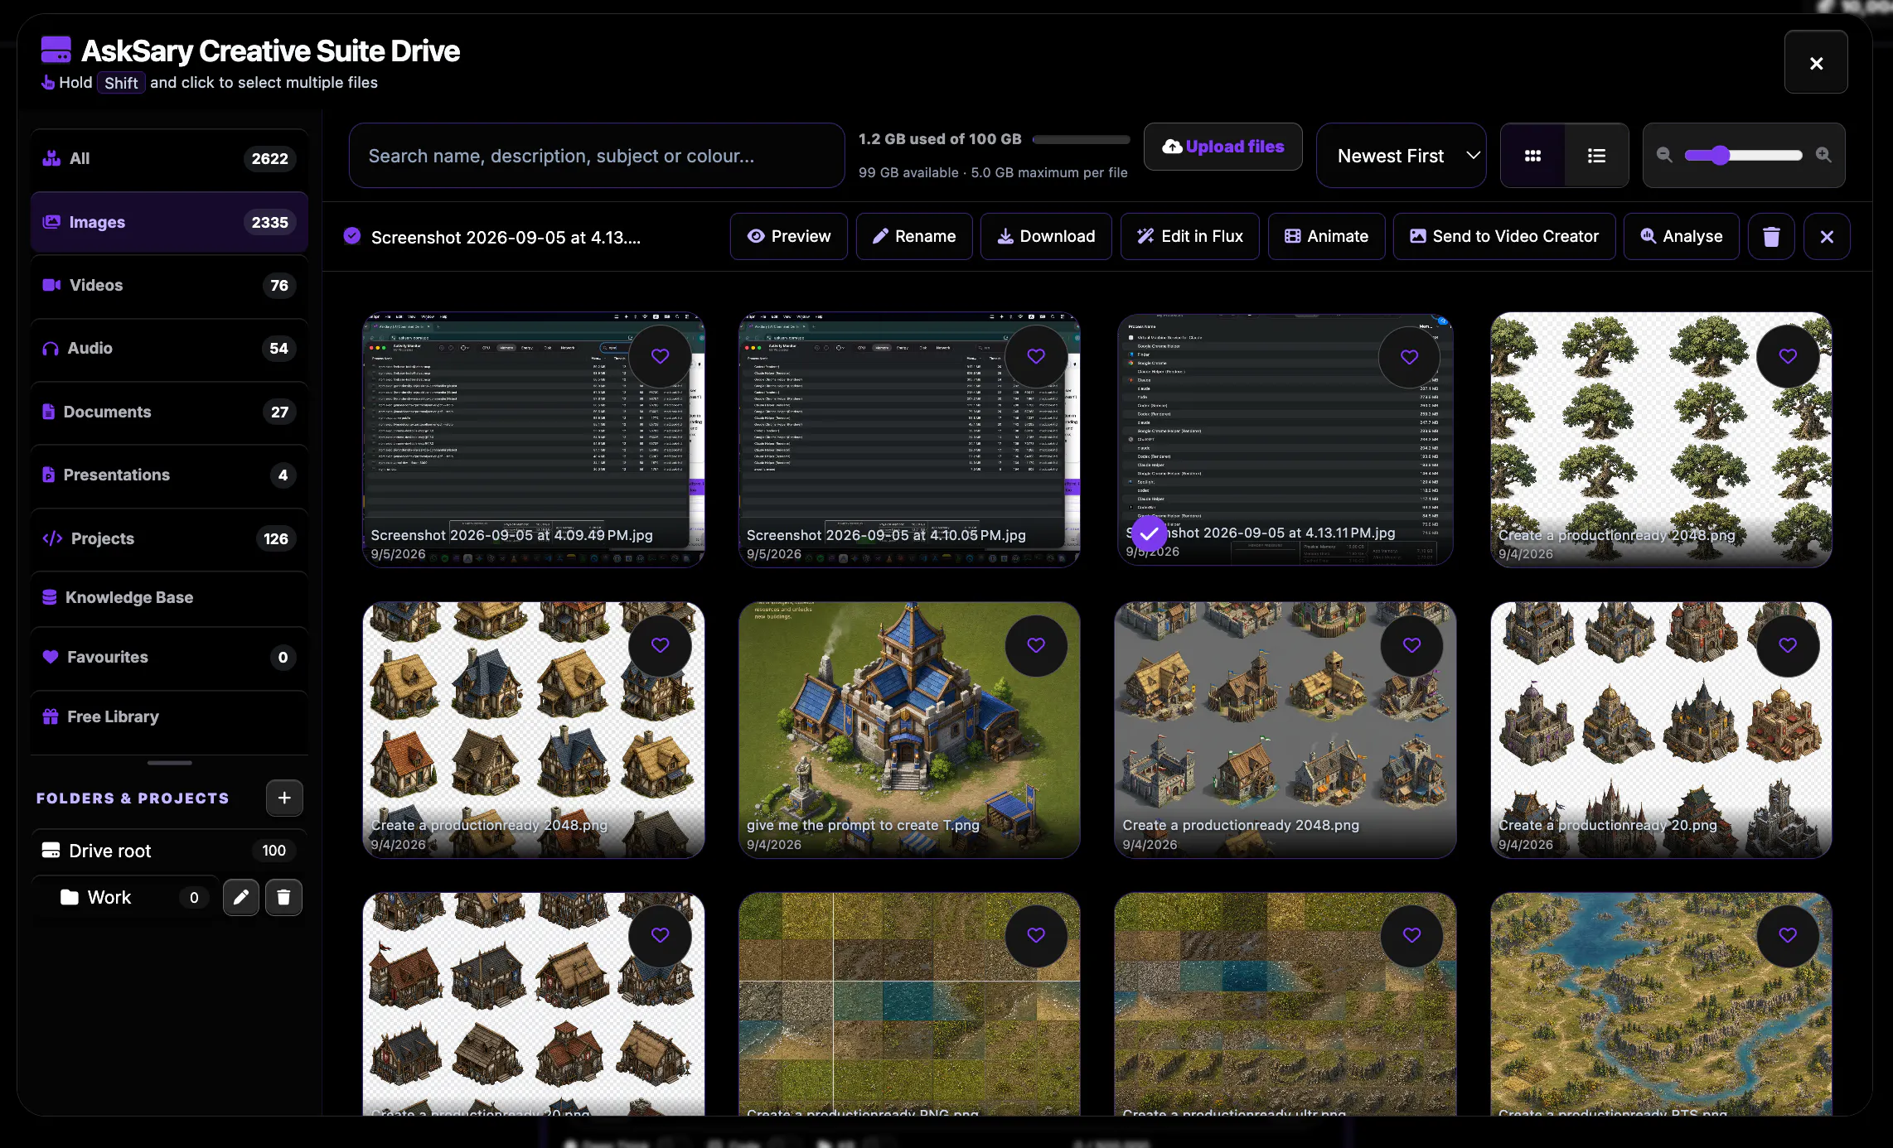
Task: Open the Favourites section
Action: [x=169, y=657]
